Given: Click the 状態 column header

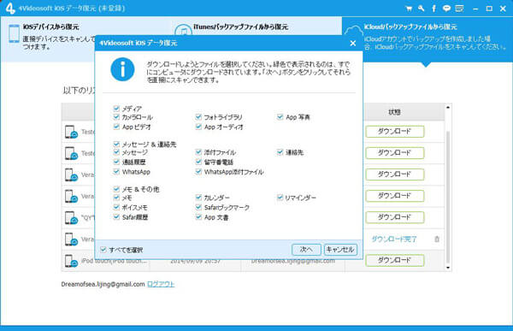Looking at the screenshot, I should coord(394,112).
